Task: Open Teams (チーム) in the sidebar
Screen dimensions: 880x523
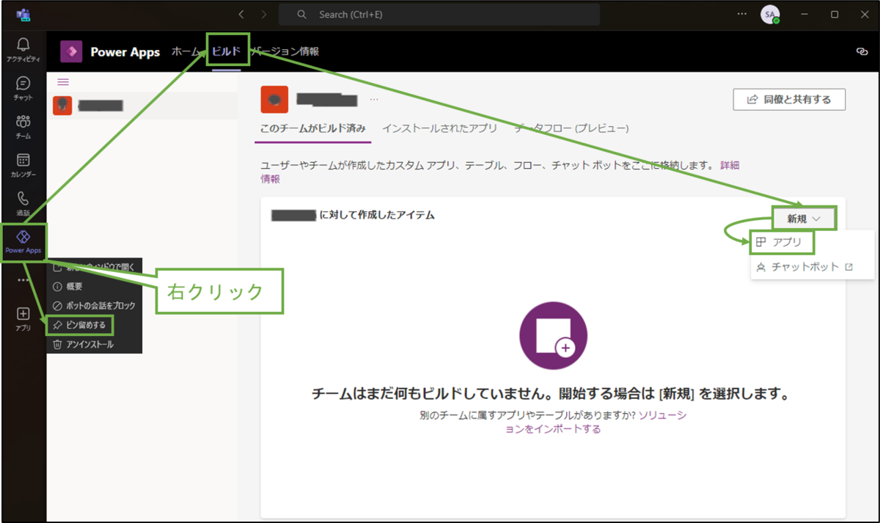Action: pyautogui.click(x=23, y=126)
